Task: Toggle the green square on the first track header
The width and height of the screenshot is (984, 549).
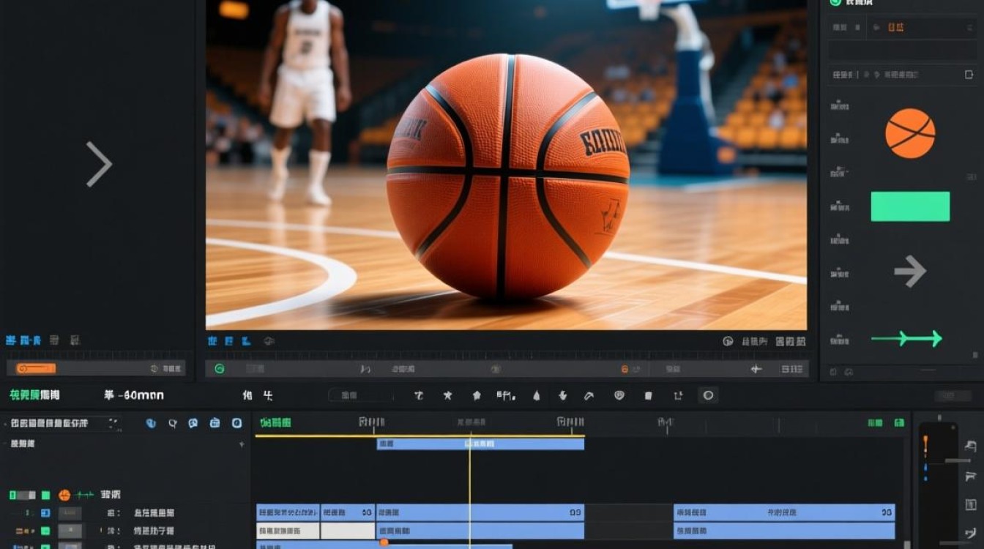Action: point(45,495)
